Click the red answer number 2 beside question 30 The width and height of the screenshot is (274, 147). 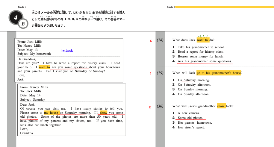pos(150,107)
